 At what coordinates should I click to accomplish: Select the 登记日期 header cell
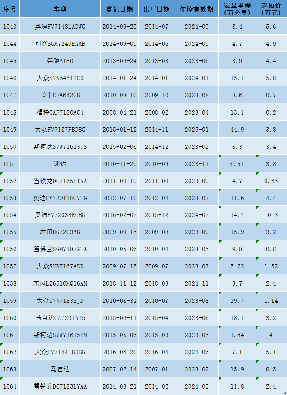click(119, 9)
